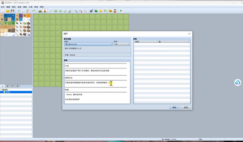
Task: Select the Pencil drawing tool
Action: (x=51, y=11)
